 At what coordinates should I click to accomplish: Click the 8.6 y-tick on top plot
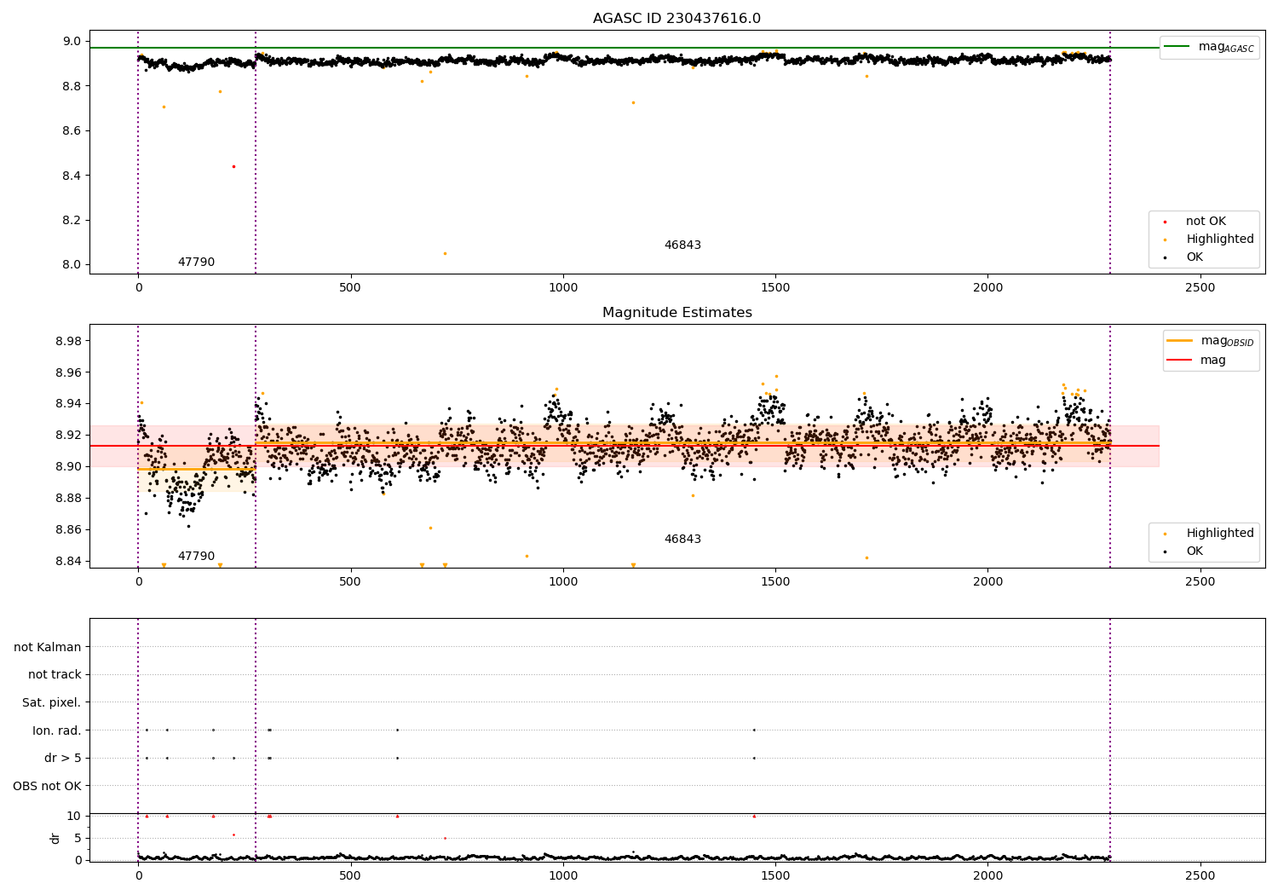[72, 131]
